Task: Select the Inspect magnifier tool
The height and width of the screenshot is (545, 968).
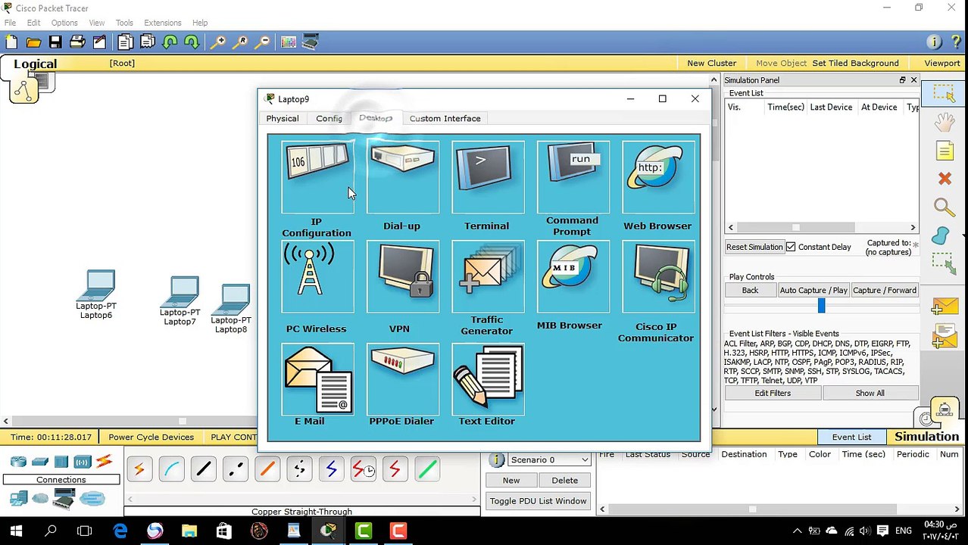Action: 945,207
